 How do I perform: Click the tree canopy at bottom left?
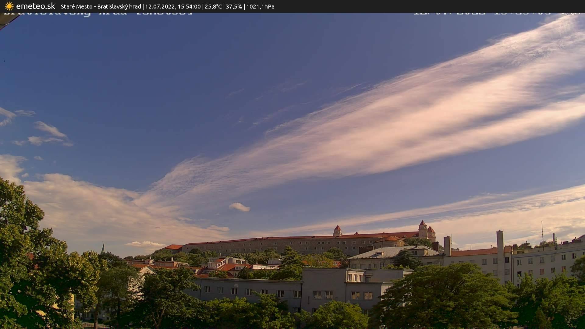[30, 289]
